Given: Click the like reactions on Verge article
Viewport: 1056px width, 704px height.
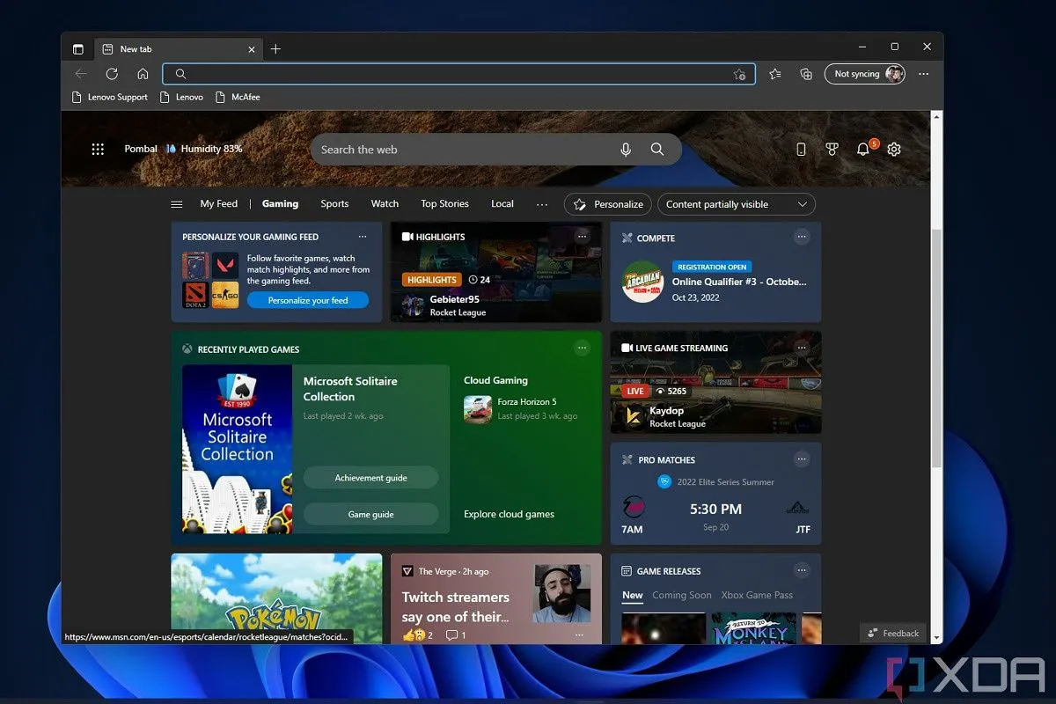Looking at the screenshot, I should [x=417, y=634].
